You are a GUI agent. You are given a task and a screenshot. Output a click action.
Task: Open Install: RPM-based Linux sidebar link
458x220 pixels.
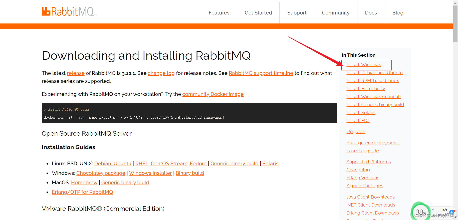pos(373,81)
